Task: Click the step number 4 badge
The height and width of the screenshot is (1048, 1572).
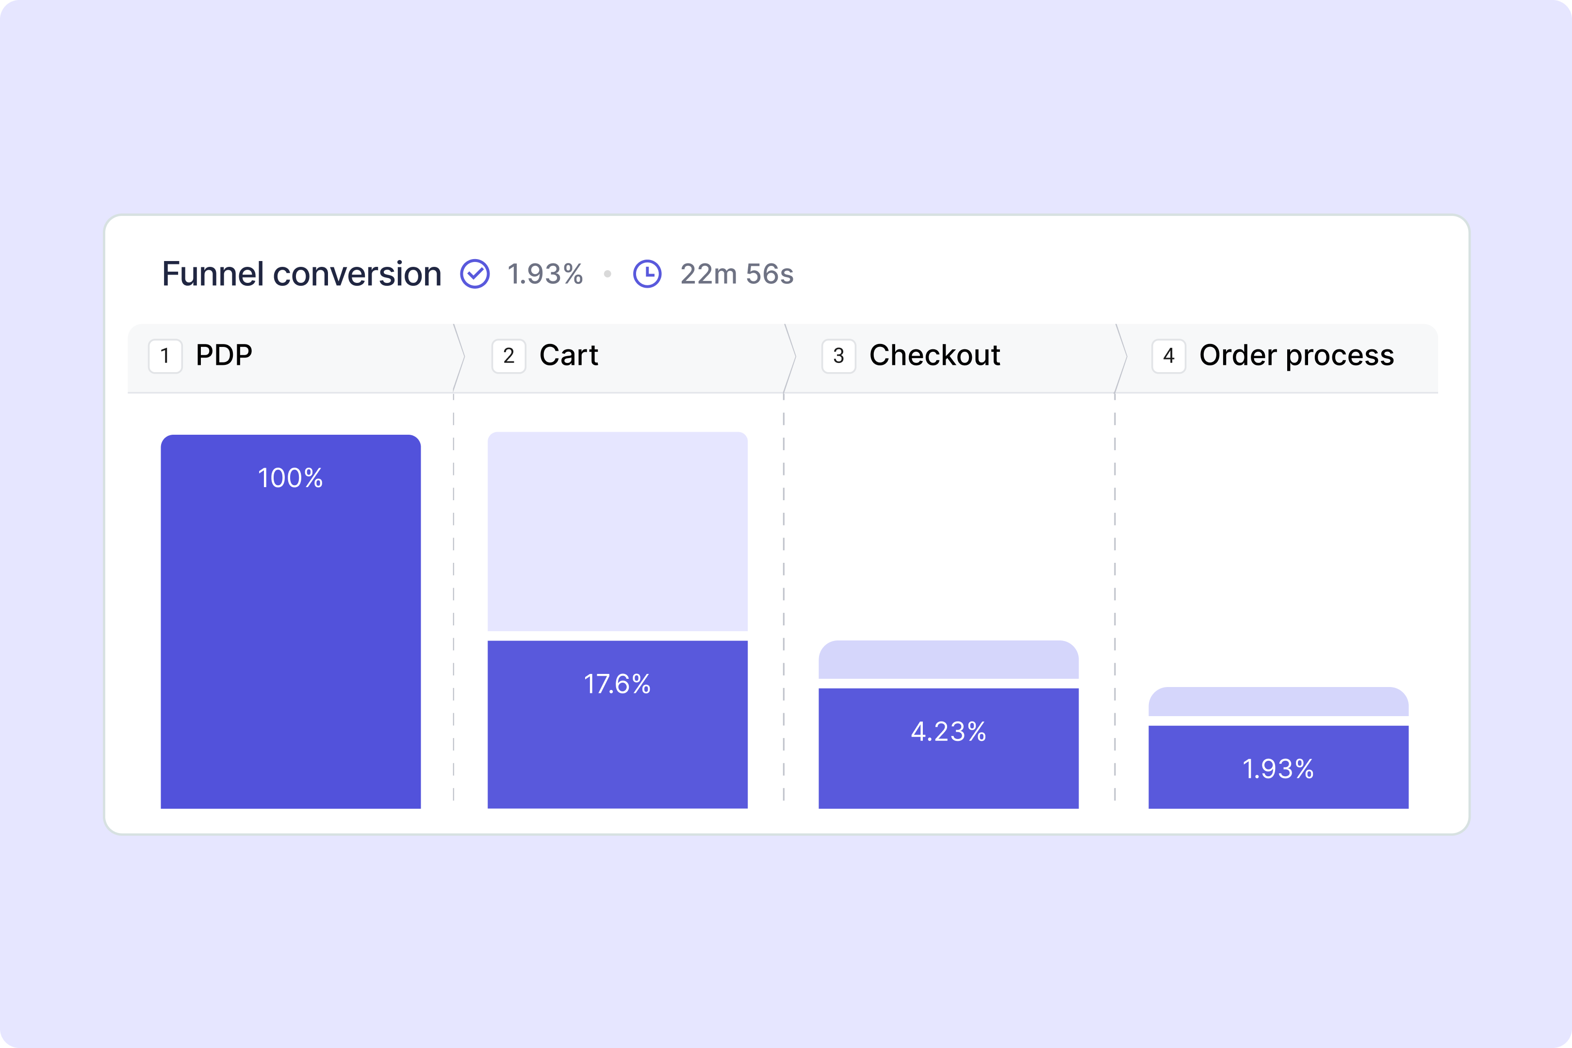Action: 1169,356
